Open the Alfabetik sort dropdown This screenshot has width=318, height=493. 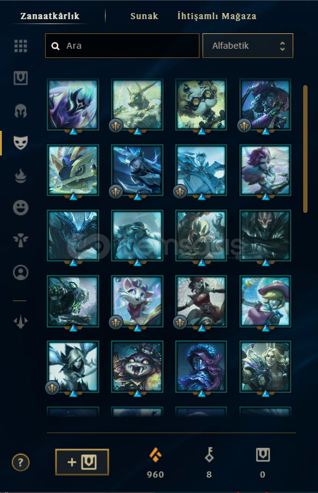[x=248, y=46]
